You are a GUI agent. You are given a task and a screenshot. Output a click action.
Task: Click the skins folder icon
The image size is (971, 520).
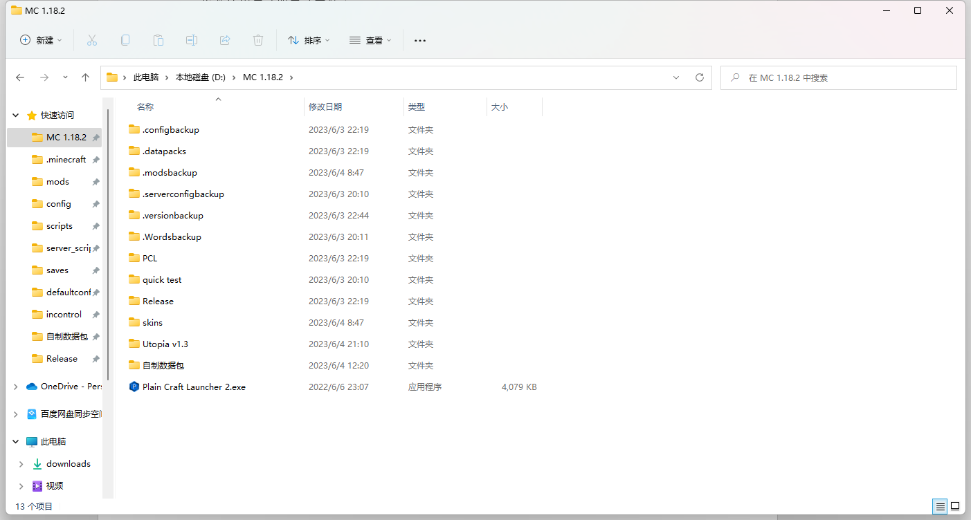[134, 322]
